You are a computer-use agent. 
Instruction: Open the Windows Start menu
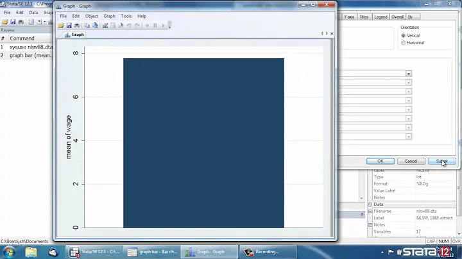point(9,252)
